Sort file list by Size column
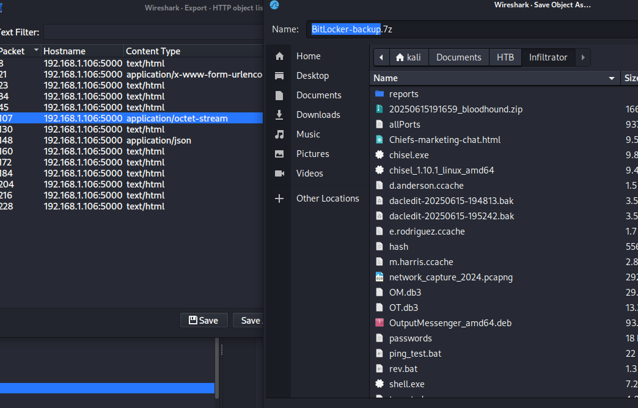This screenshot has height=408, width=638. (629, 78)
